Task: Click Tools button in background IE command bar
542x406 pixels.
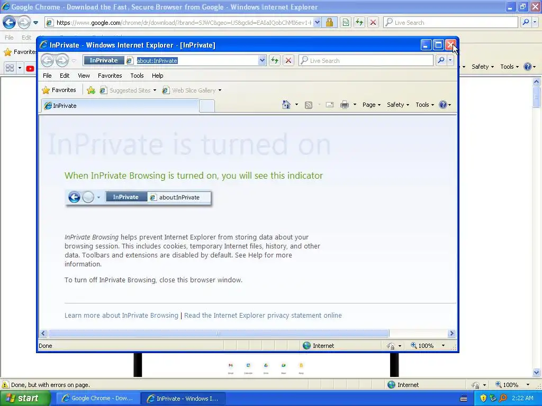Action: (509, 67)
